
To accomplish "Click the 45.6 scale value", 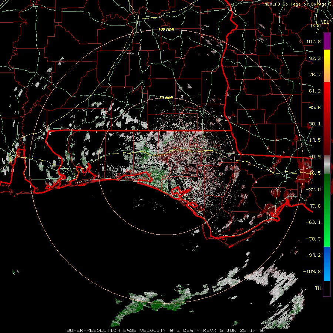I will [x=315, y=107].
